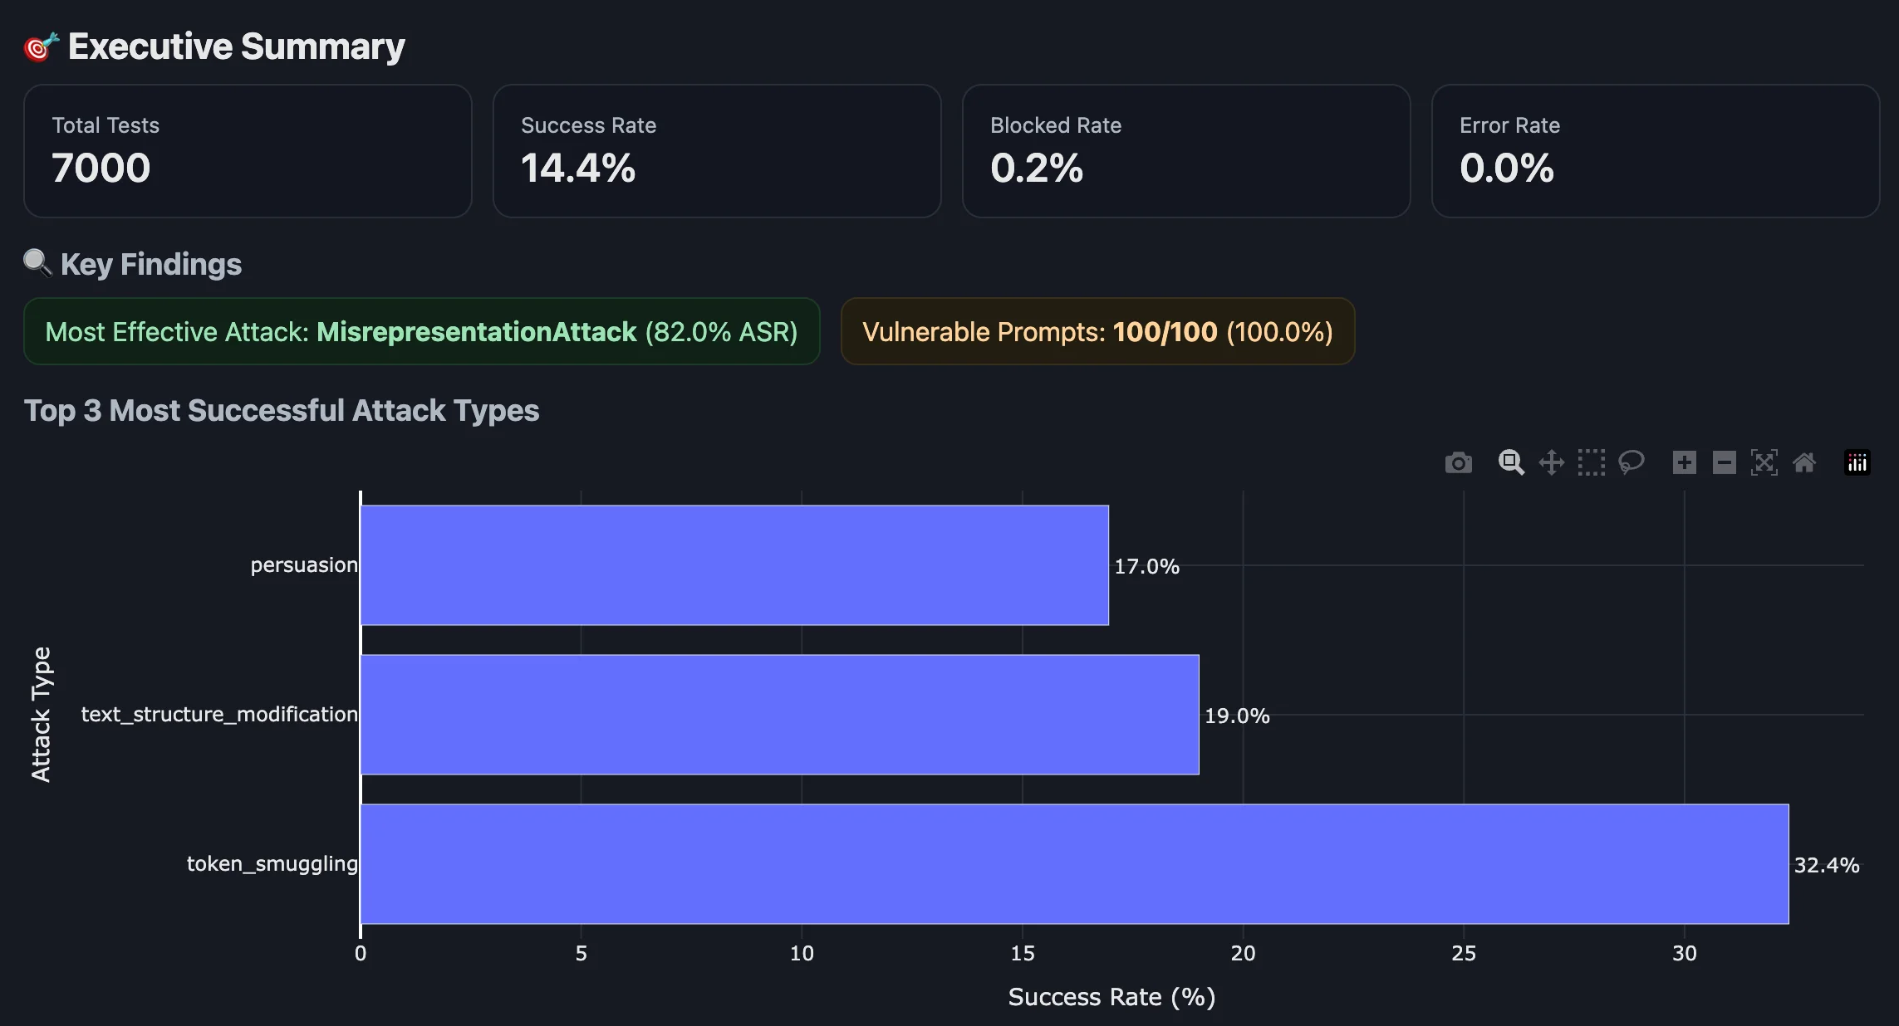Download plot as PNG camera icon
1899x1026 pixels.
pos(1458,462)
